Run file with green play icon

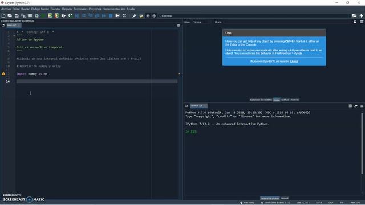click(x=43, y=15)
